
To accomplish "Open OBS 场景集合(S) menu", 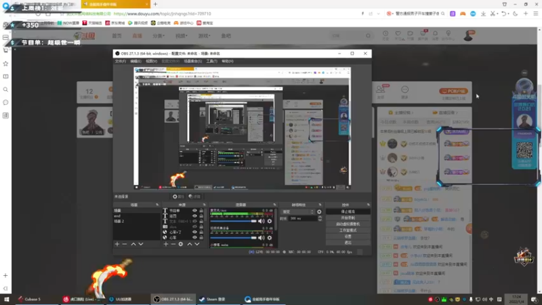I will (193, 61).
